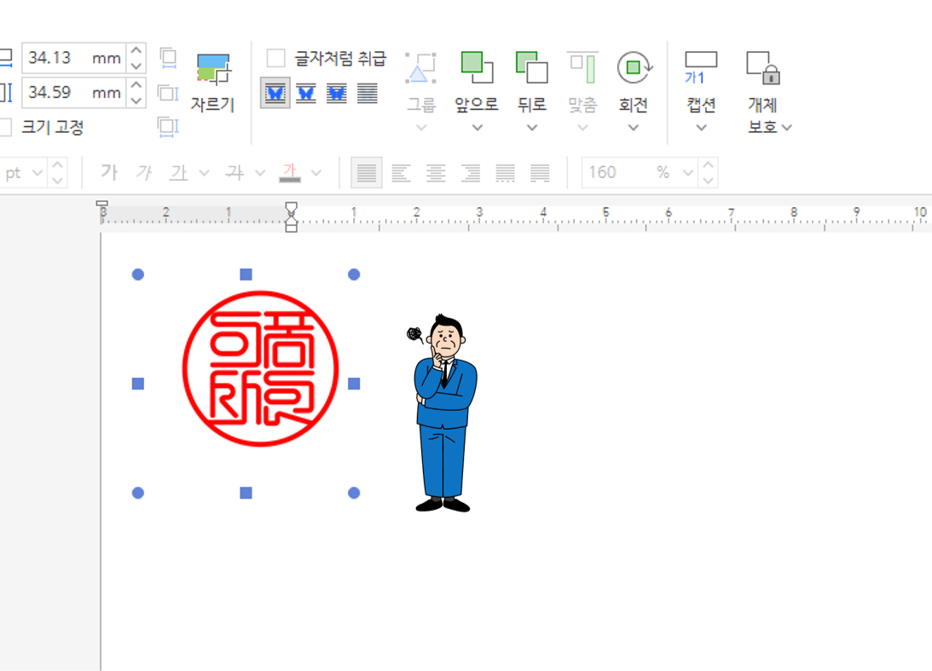The height and width of the screenshot is (671, 932).
Task: Open the Rotate (회전) tool
Action: click(x=634, y=83)
